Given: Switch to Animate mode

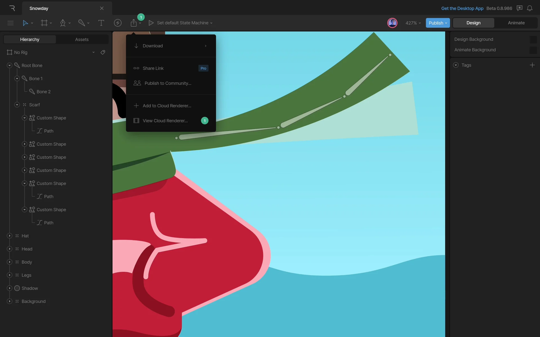Looking at the screenshot, I should point(516,23).
